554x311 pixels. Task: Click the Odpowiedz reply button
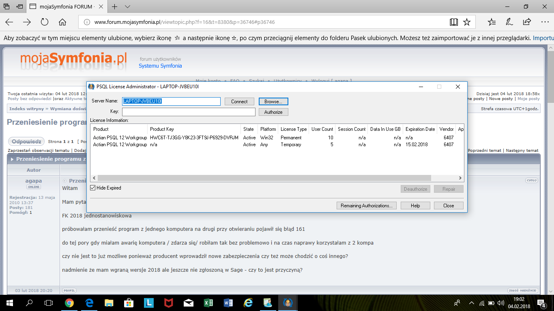pyautogui.click(x=26, y=141)
